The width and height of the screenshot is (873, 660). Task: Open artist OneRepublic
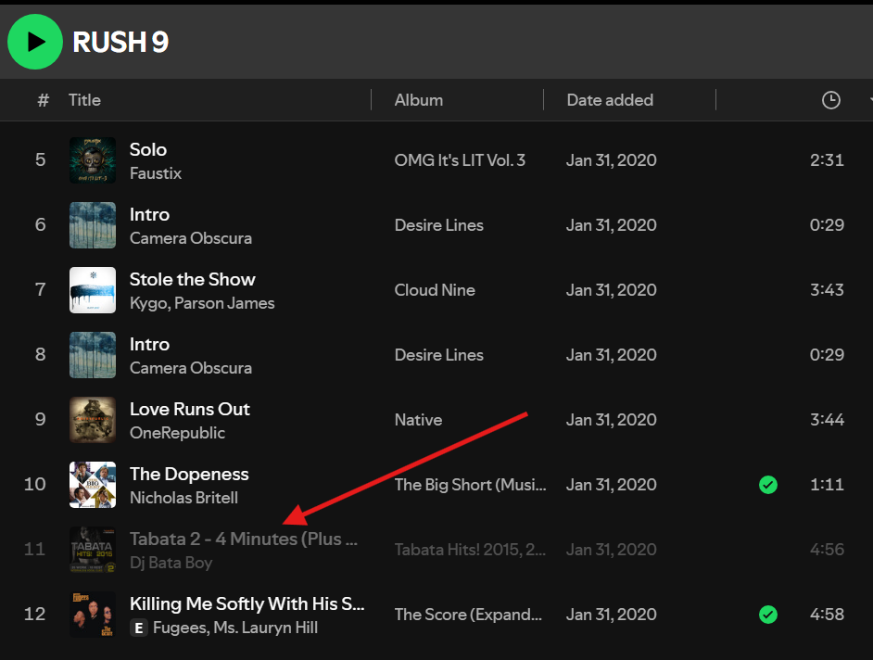(177, 433)
